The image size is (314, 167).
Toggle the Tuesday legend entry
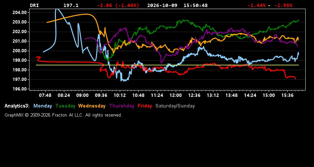65,106
